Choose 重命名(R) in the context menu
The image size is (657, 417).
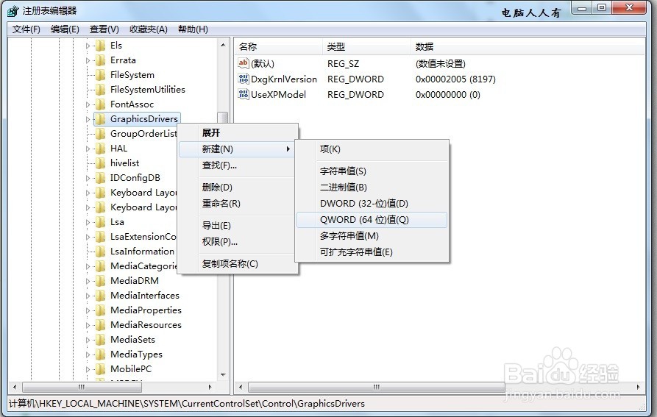[x=238, y=204]
